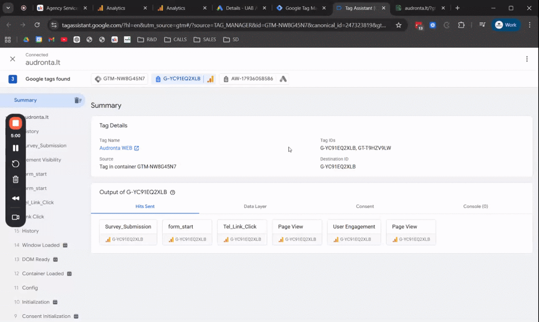Click the icon beside Initialization event

[x=55, y=302]
